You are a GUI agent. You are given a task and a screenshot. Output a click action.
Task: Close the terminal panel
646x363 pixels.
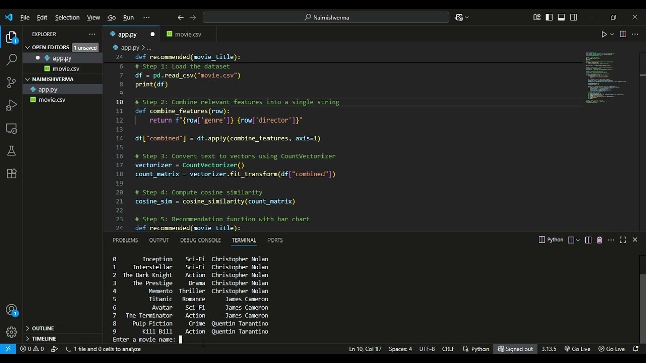pos(635,240)
